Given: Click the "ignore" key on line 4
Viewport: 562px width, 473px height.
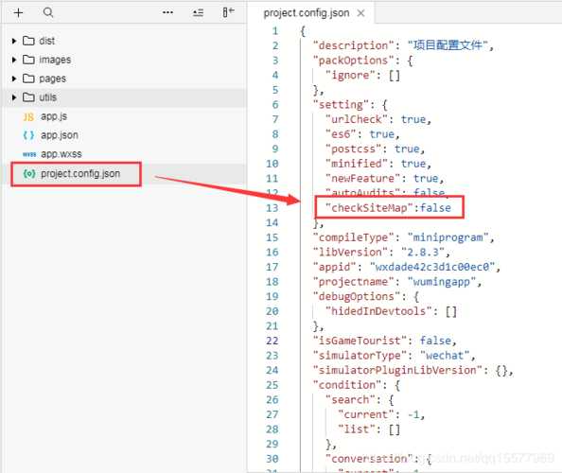Looking at the screenshot, I should tap(350, 76).
